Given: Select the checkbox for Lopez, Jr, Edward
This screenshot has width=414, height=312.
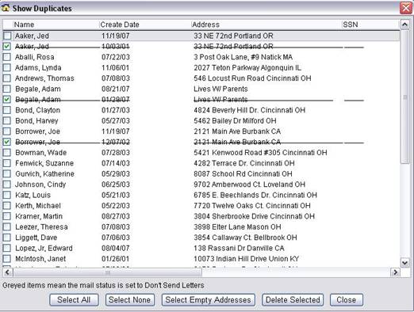Looking at the screenshot, I should click(x=7, y=248).
